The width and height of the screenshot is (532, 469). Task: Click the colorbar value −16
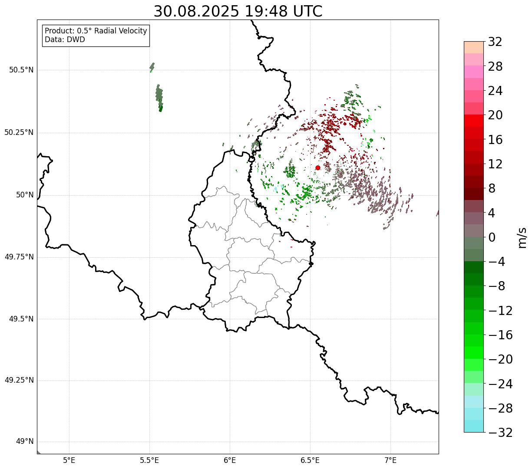[x=500, y=335]
